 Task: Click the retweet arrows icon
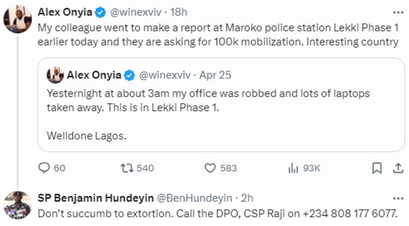pos(126,168)
